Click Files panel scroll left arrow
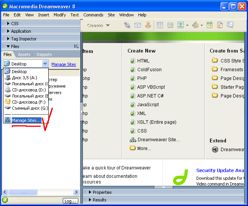 click(x=5, y=192)
